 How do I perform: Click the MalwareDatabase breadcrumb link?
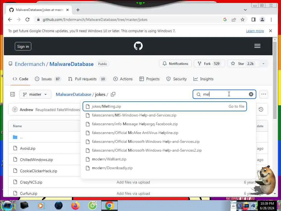pos(74,95)
